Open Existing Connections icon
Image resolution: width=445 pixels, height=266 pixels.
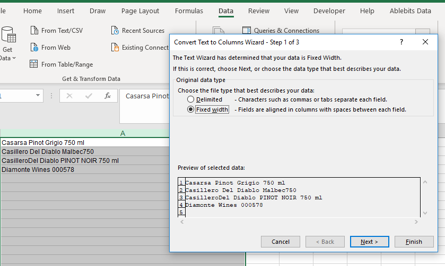coord(115,47)
